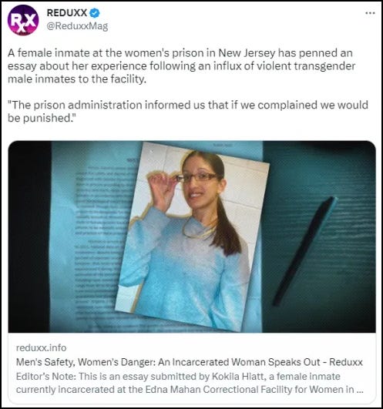Open the 'Men's Safety, Women's Danger' article title
The image size is (383, 409).
click(189, 362)
